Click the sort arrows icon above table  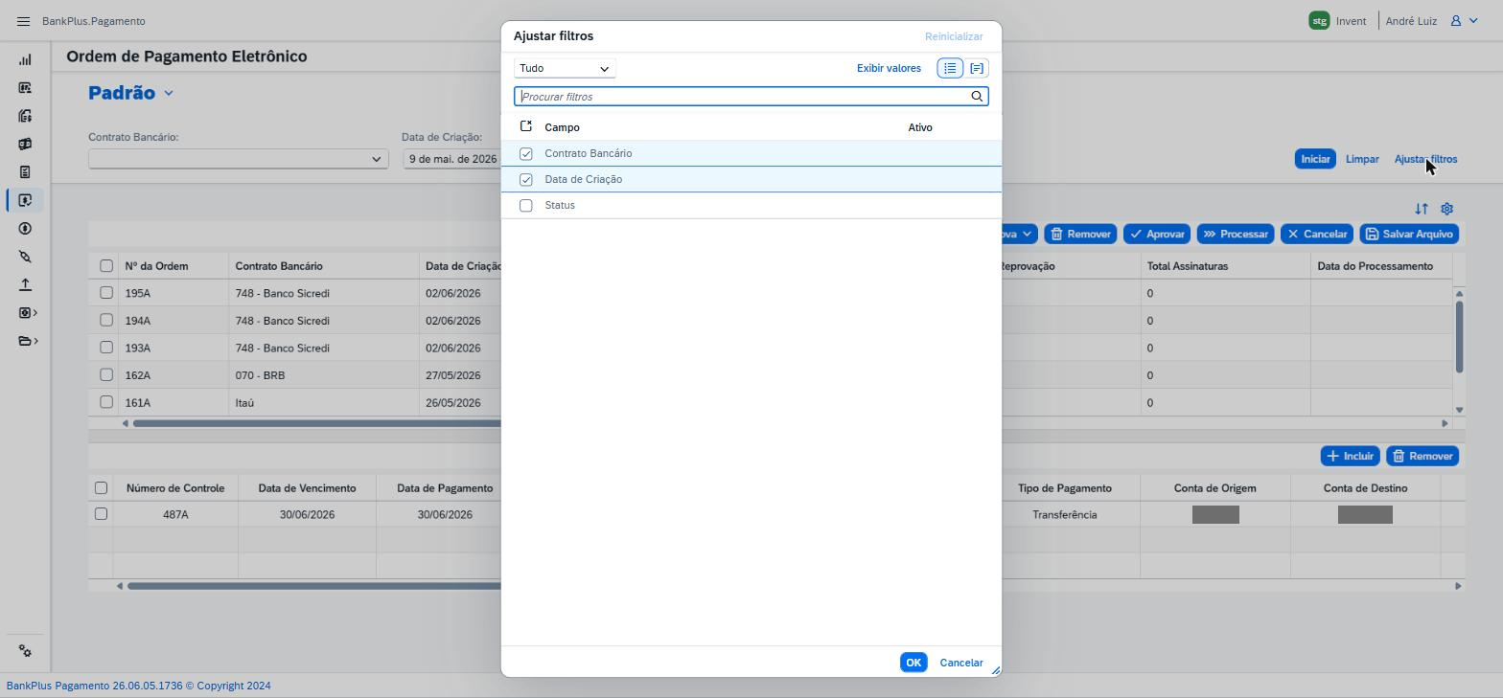[1422, 209]
